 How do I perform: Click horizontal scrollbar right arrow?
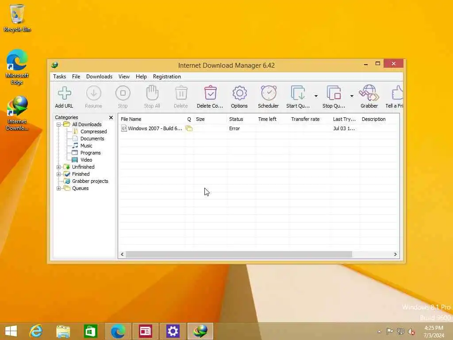pyautogui.click(x=395, y=255)
